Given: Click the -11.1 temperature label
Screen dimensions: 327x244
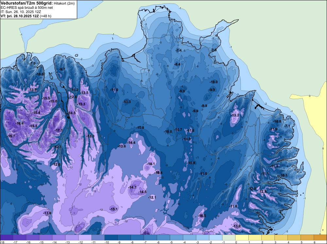Looking at the screenshot, I should coord(265,174).
